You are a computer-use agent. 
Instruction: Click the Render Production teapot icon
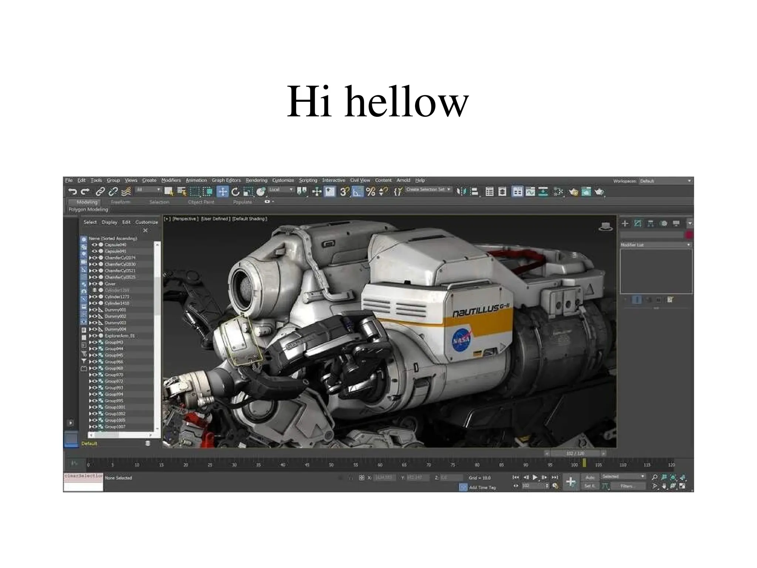click(599, 192)
